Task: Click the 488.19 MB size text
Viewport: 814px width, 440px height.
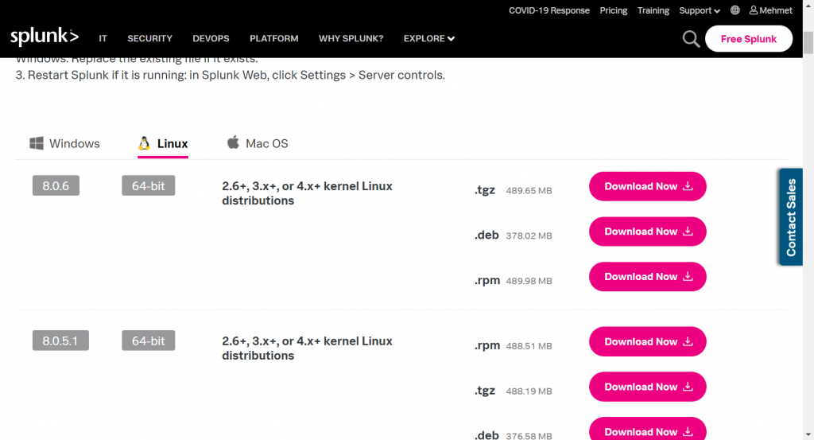Action: [529, 391]
